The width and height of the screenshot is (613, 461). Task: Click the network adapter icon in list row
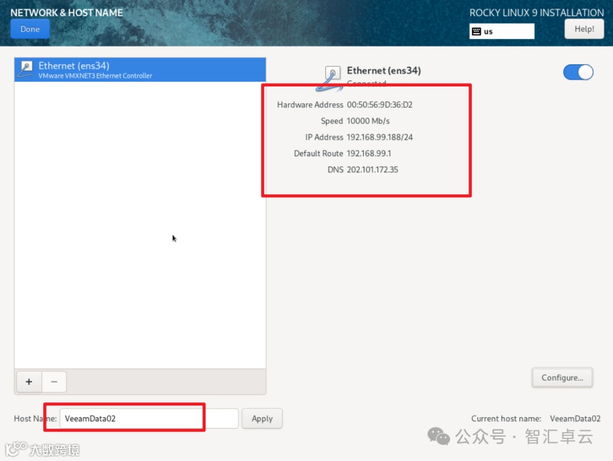[x=26, y=69]
